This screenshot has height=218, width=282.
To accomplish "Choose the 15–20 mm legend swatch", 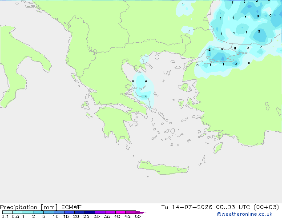I will pyautogui.click(x=69, y=212).
